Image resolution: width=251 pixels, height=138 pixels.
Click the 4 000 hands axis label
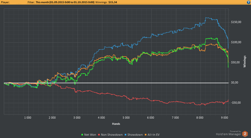101,118
